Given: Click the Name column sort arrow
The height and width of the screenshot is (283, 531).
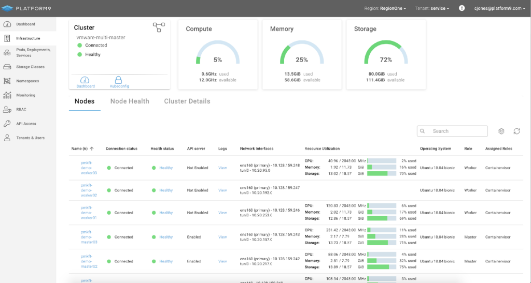Looking at the screenshot, I should coord(91,148).
